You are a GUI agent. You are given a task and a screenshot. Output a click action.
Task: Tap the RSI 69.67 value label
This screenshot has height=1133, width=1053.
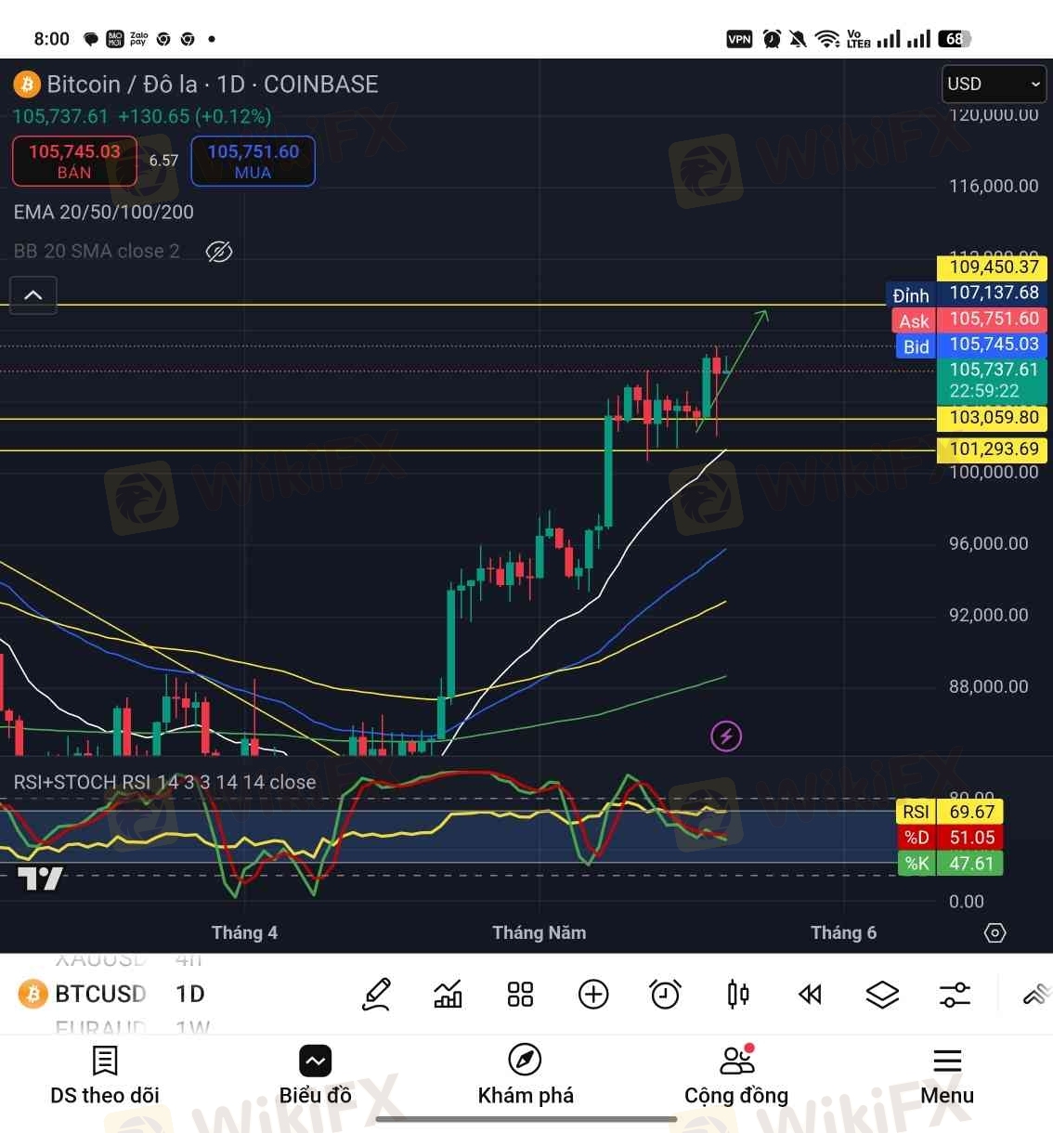(x=949, y=812)
